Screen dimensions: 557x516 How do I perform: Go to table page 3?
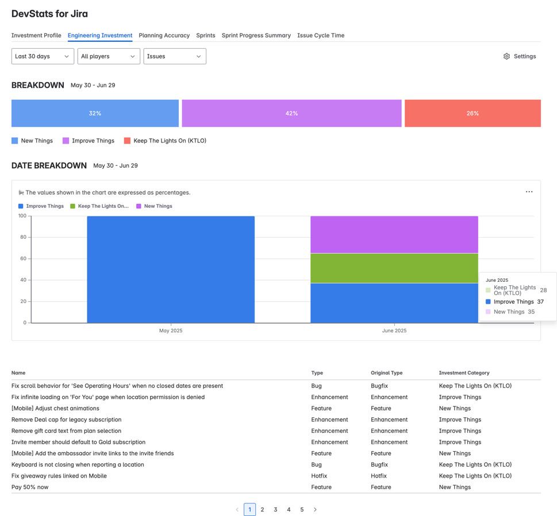click(x=275, y=510)
